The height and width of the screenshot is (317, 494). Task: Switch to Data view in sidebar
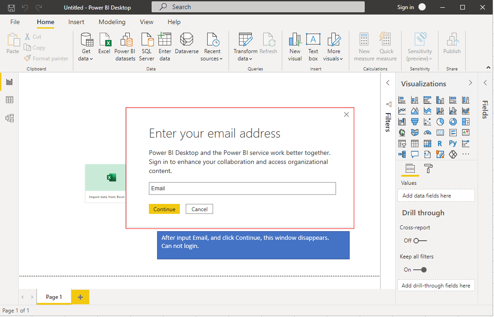click(x=10, y=100)
